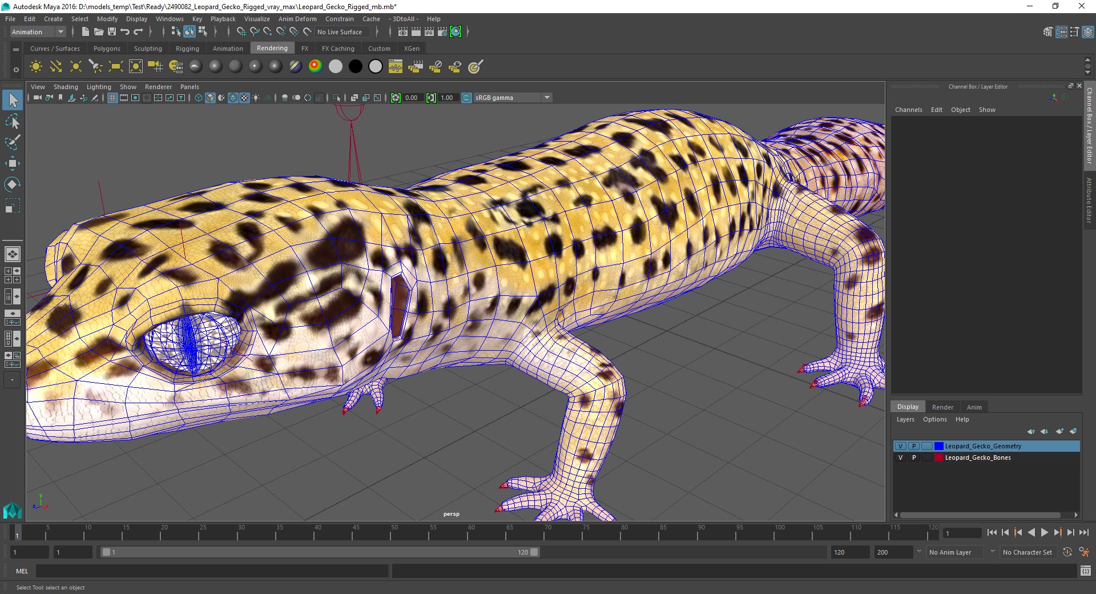Screen dimensions: 1096x594
Task: Assign the ramp shader rainbow sphere
Action: 315,67
